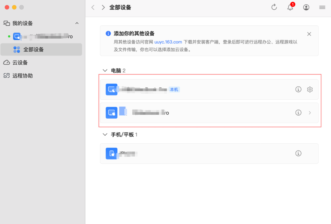Image resolution: width=331 pixels, height=224 pixels.
Task: Collapse the 手机/平板 device group
Action: [105, 134]
